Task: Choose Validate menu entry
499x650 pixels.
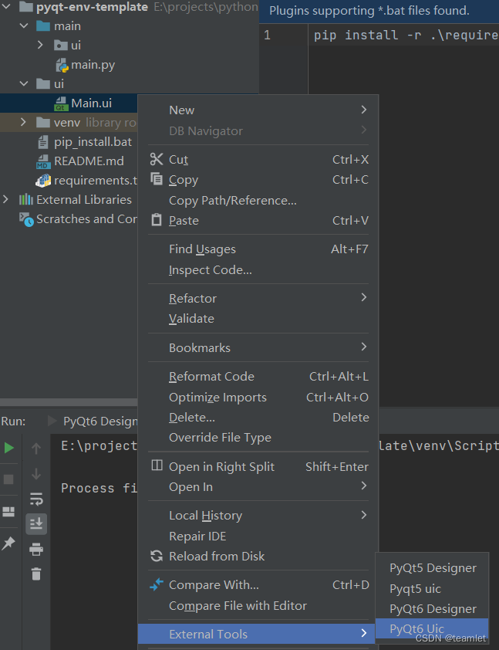Action: pyautogui.click(x=258, y=318)
